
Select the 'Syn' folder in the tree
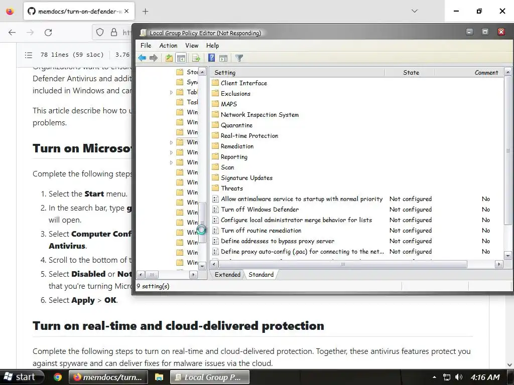click(x=187, y=82)
